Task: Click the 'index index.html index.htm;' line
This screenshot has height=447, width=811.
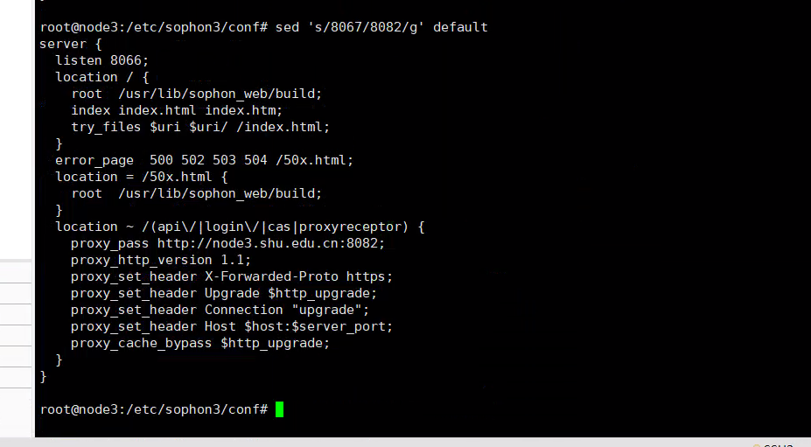Action: click(177, 110)
